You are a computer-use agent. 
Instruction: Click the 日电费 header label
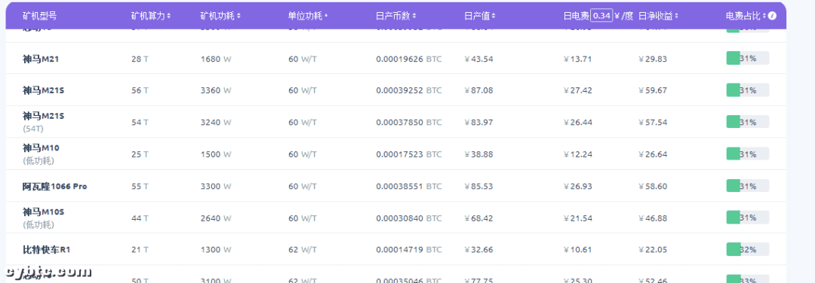[577, 16]
